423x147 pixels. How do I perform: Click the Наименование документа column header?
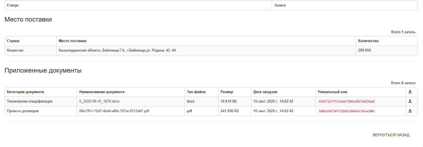(102, 92)
